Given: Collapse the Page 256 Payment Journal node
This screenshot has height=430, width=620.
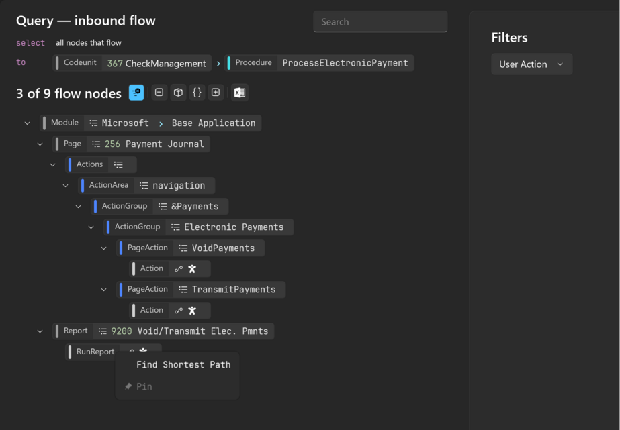Looking at the screenshot, I should click(x=40, y=144).
